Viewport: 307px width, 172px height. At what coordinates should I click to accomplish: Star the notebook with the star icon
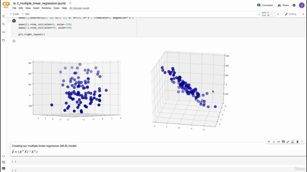coord(71,3)
